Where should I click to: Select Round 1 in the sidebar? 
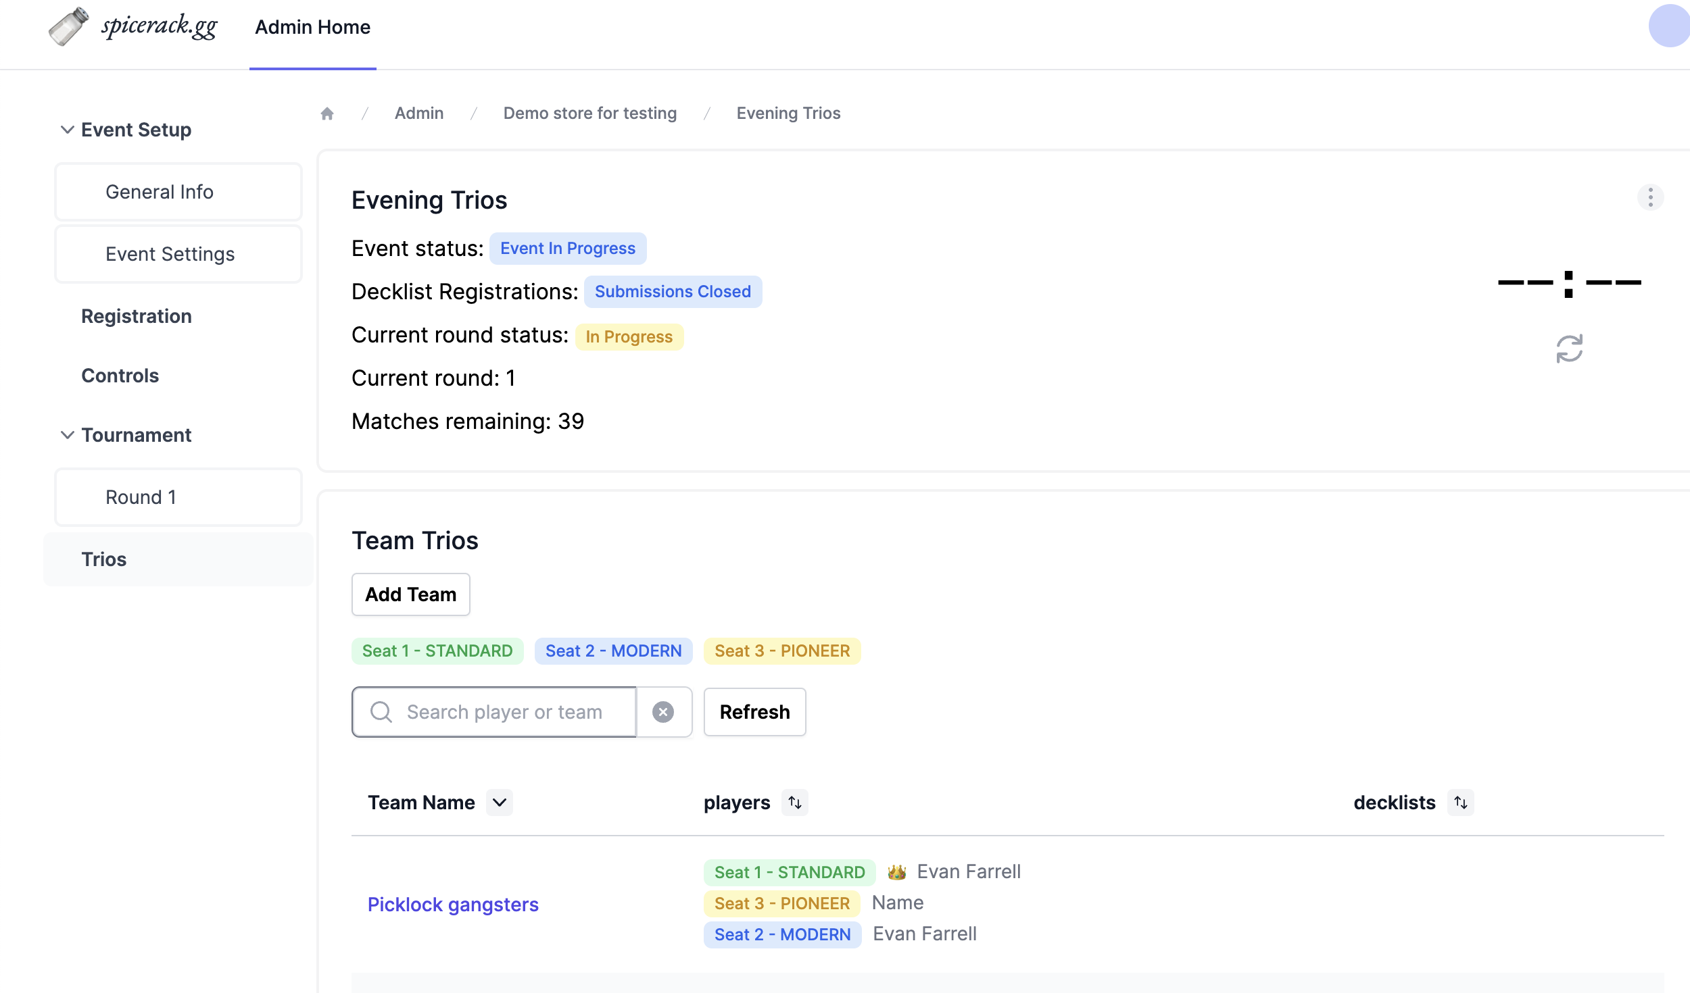[x=178, y=497]
